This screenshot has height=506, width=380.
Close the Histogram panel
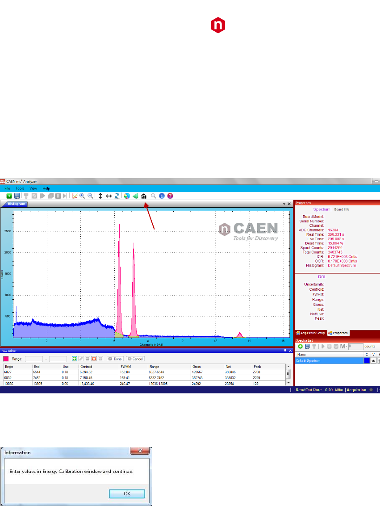289,204
